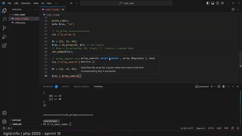The image size is (242, 136).
Task: Open errors and warnings status item
Action: (7, 128)
